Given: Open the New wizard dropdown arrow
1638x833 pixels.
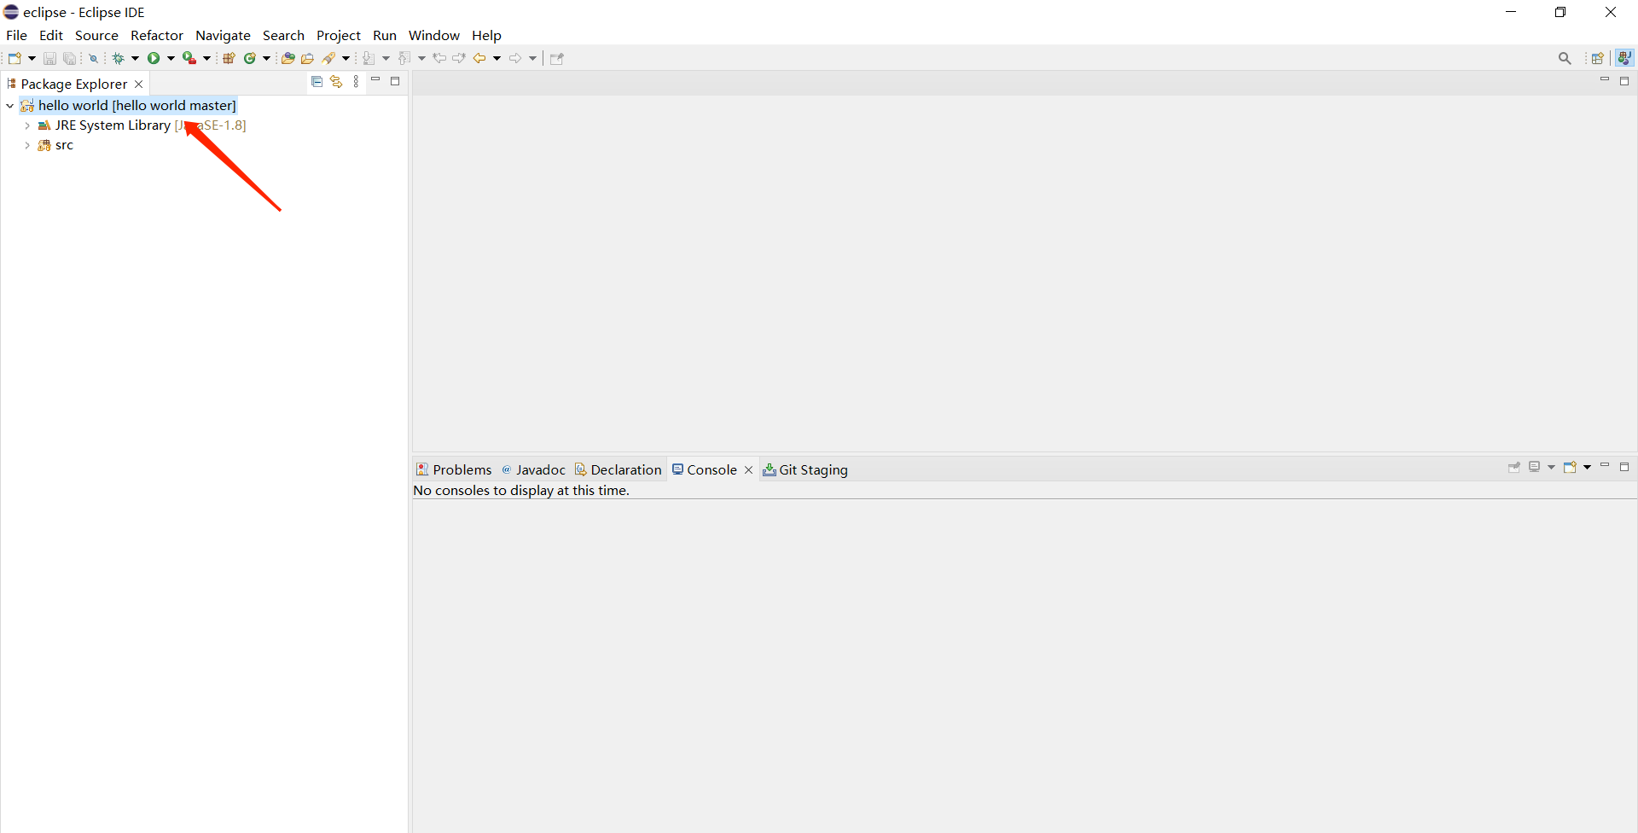Looking at the screenshot, I should coord(32,58).
